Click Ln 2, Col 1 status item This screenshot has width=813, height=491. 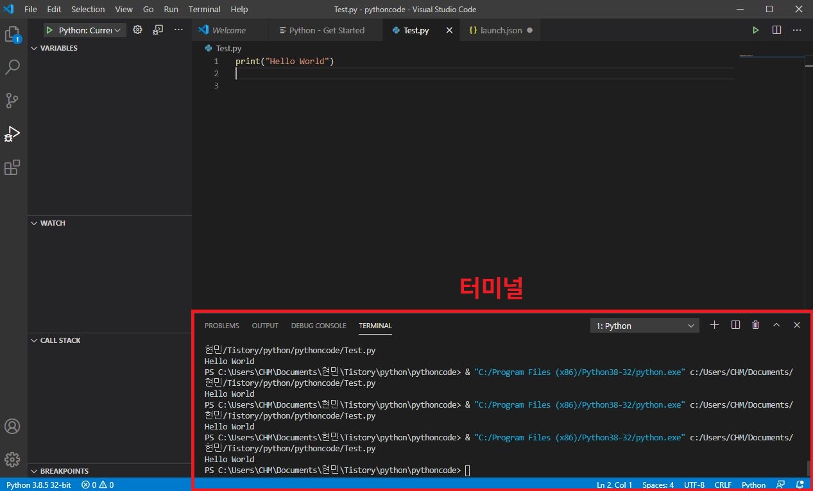pyautogui.click(x=614, y=485)
